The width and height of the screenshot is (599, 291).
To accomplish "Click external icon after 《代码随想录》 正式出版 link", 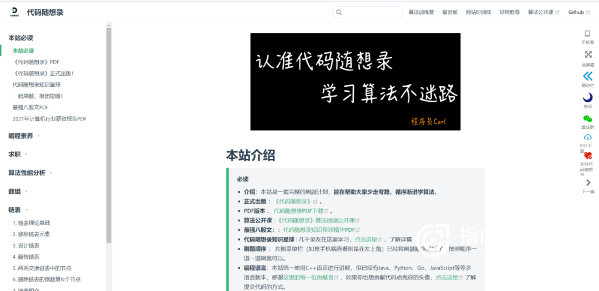I will tap(315, 201).
